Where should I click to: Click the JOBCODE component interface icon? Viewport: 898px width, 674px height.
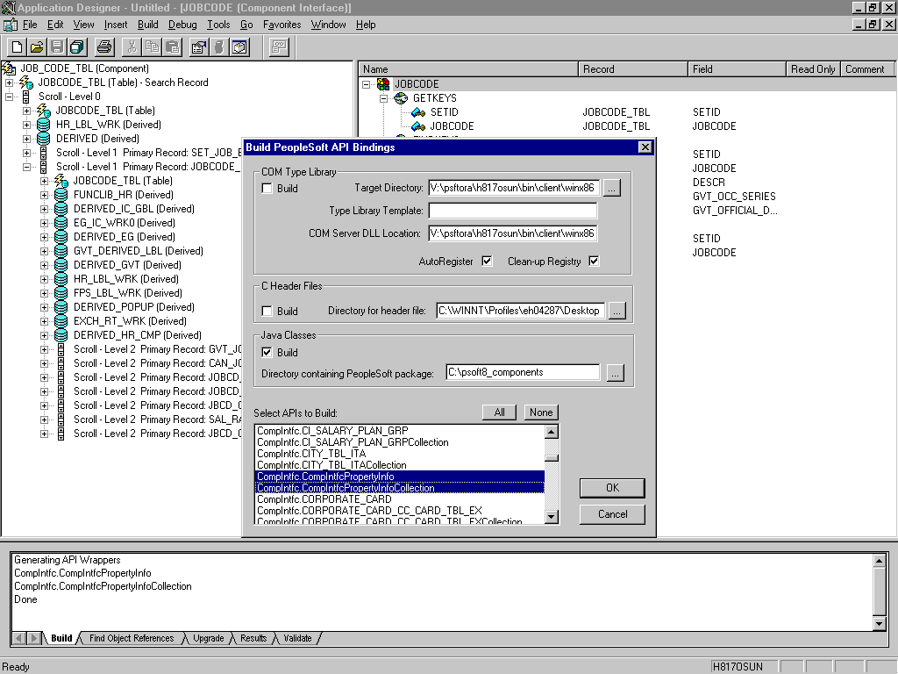383,84
